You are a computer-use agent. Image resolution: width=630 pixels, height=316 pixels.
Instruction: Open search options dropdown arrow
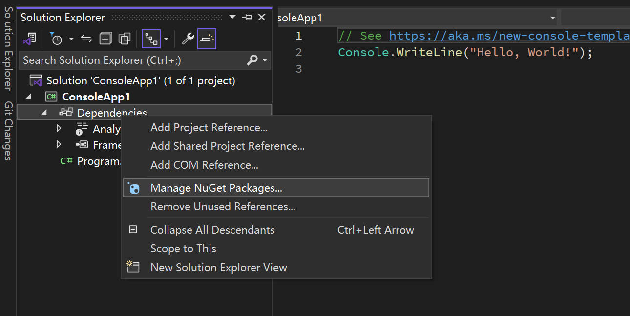click(265, 60)
